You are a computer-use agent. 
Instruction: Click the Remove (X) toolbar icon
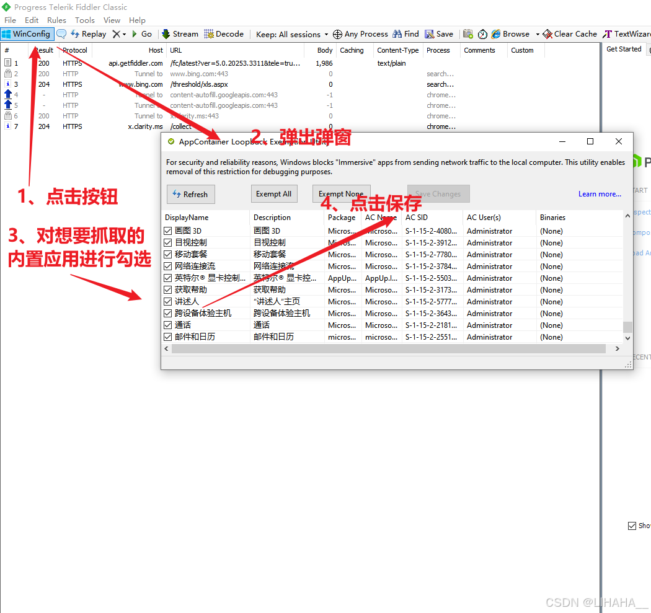[x=117, y=34]
